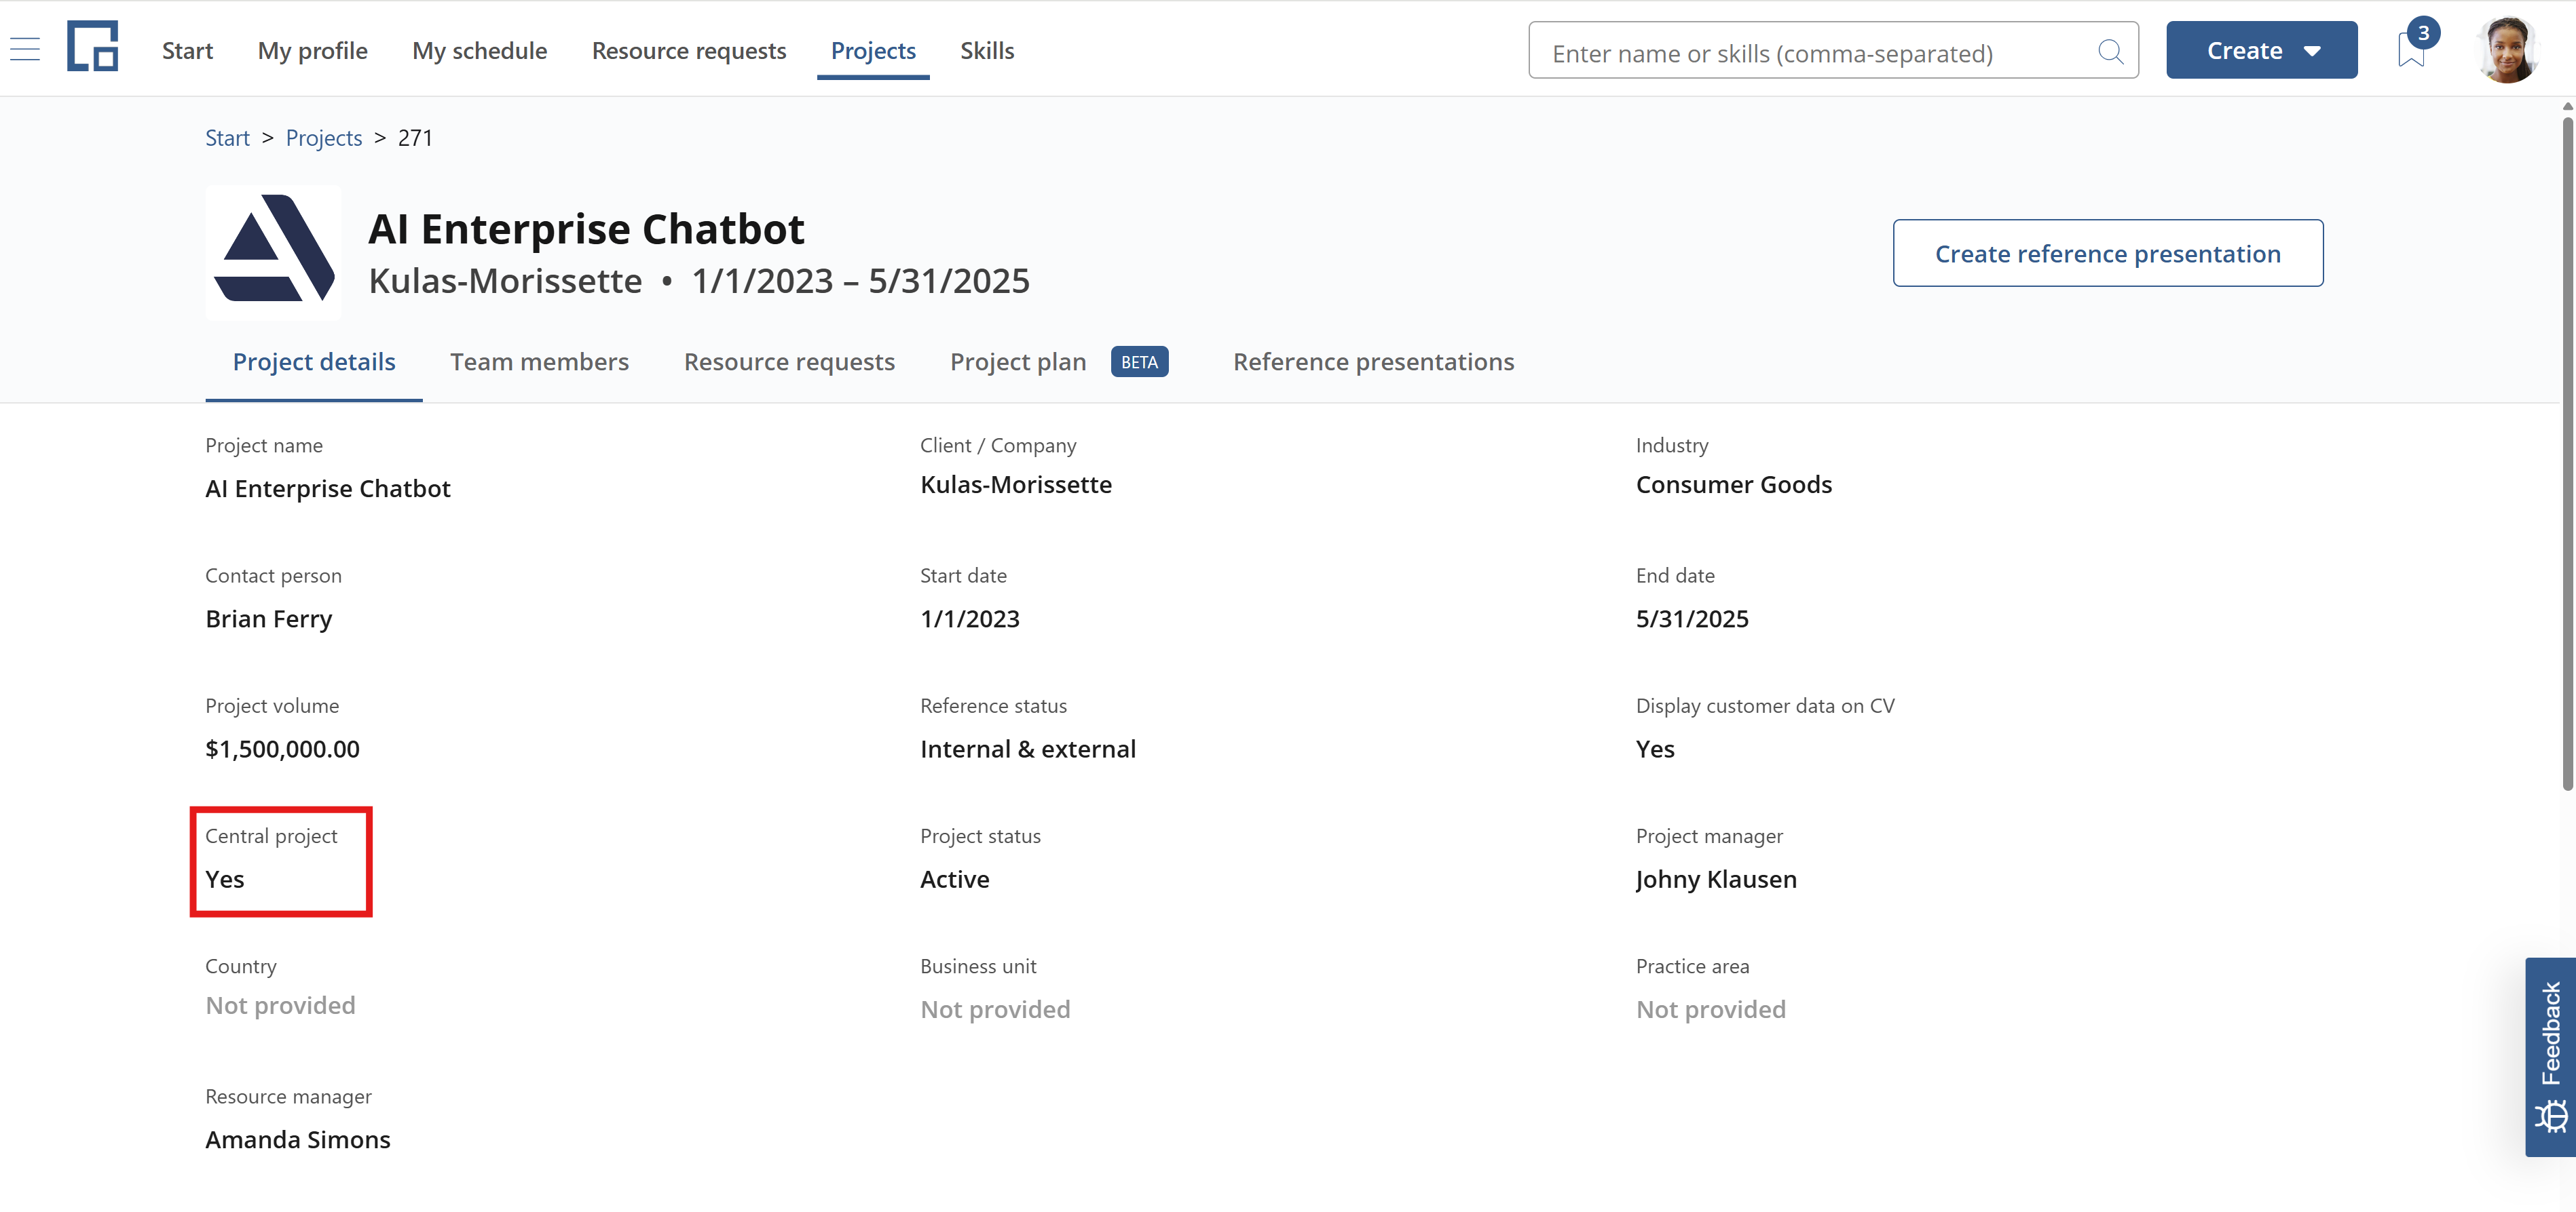Open My schedule in navigation
This screenshot has width=2576, height=1212.
479,50
